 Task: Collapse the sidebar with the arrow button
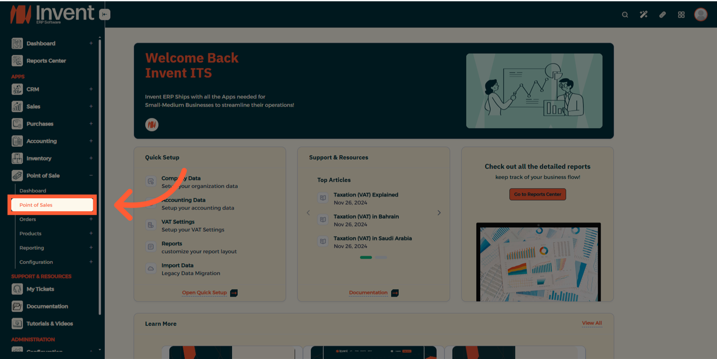[x=105, y=14]
